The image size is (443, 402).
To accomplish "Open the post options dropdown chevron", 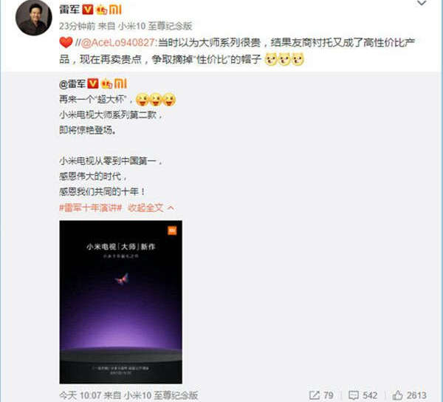I will pos(422,3).
